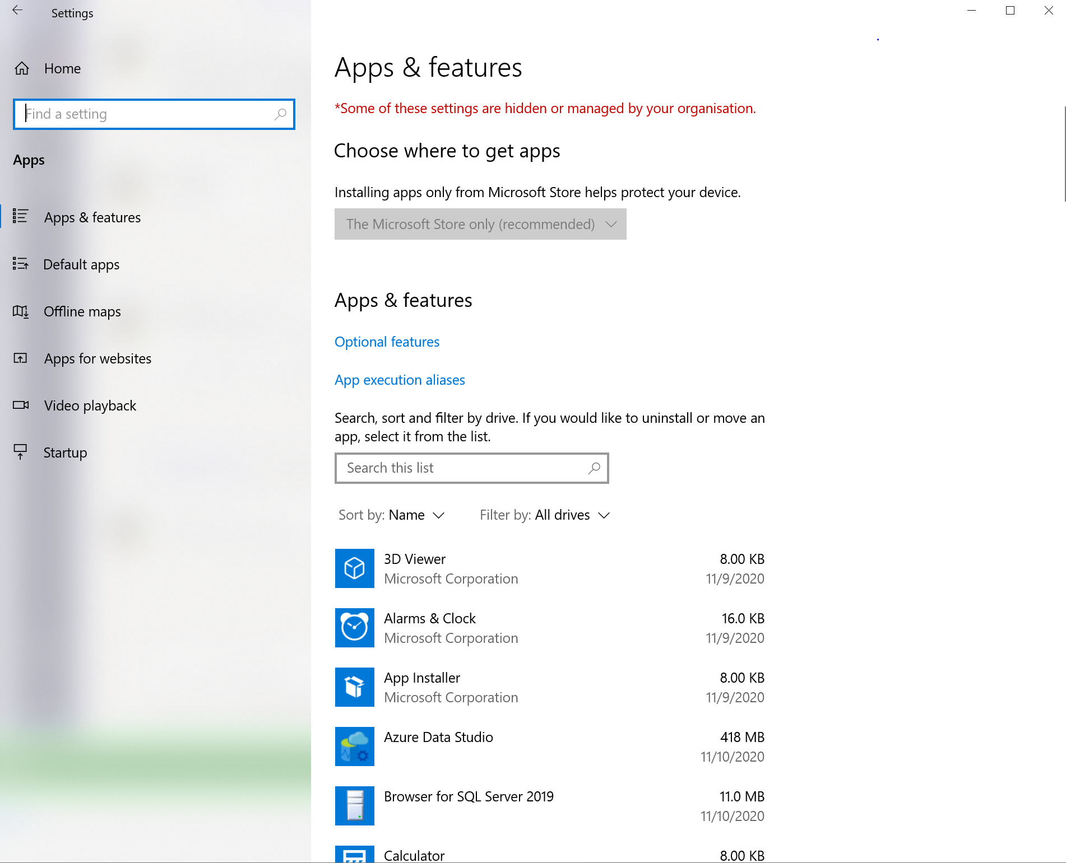Select the Azure Data Studio entry name
1066x863 pixels.
(x=438, y=737)
